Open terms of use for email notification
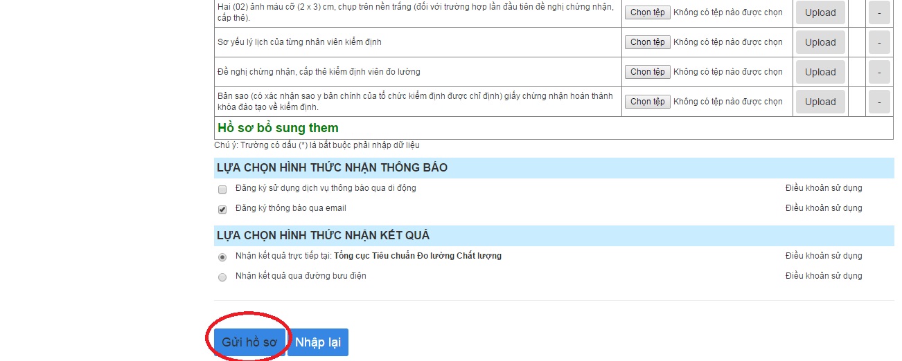The image size is (902, 361). click(x=824, y=208)
